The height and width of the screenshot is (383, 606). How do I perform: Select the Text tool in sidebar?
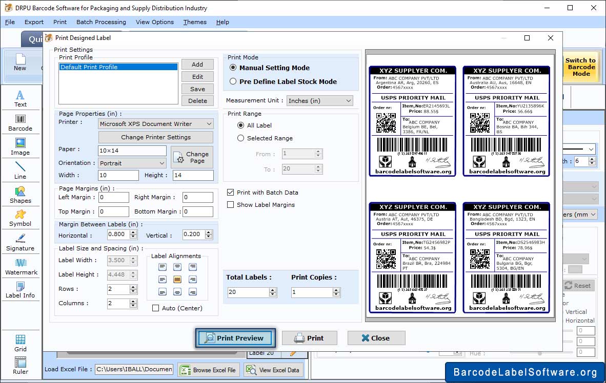pos(20,98)
